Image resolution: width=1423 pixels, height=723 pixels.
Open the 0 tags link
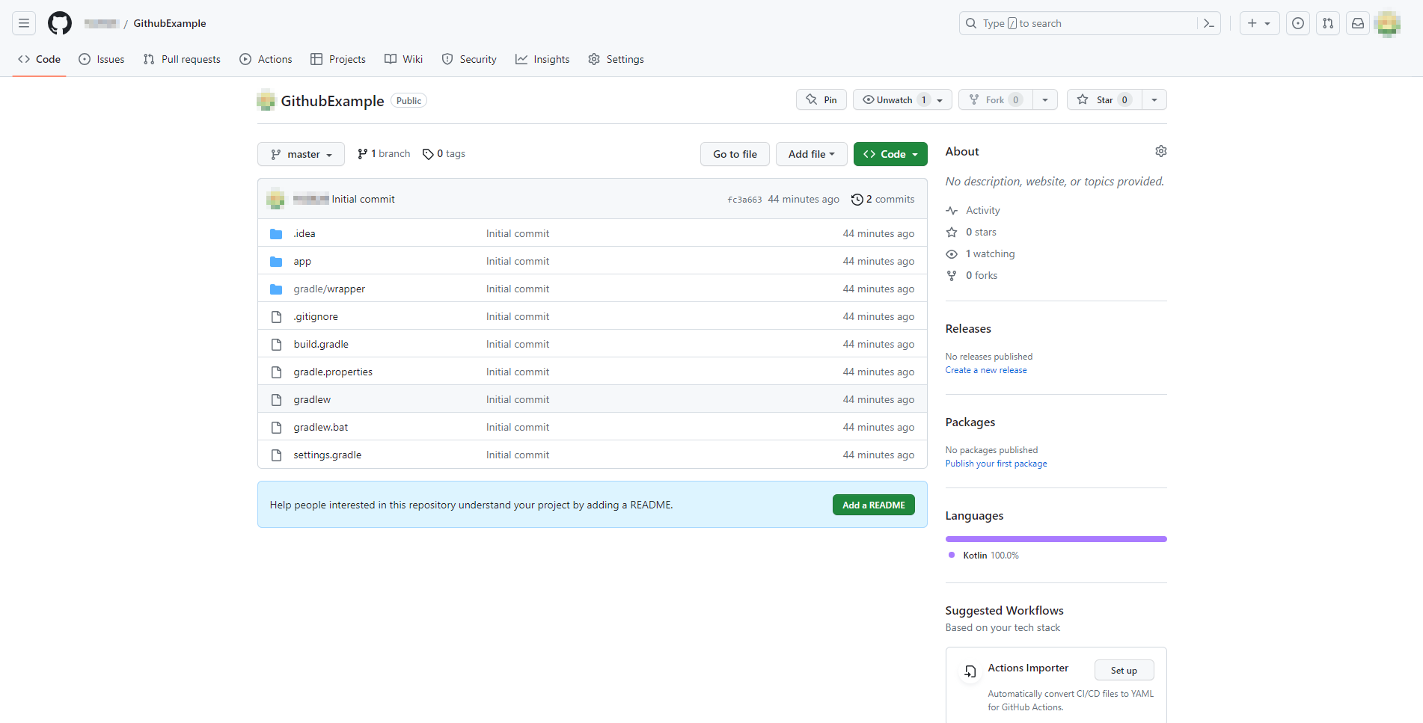click(444, 153)
